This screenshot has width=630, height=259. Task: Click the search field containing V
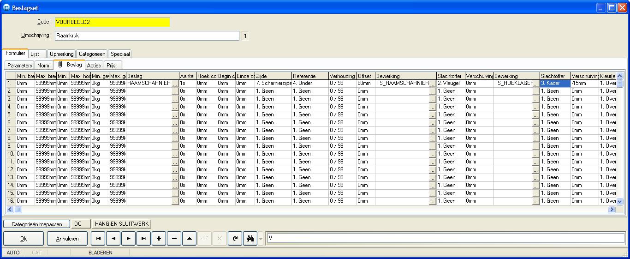446,238
